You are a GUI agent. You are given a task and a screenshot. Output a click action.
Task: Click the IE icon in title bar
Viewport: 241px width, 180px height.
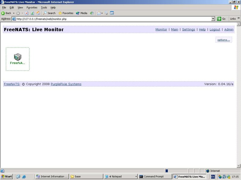click(x=2, y=2)
